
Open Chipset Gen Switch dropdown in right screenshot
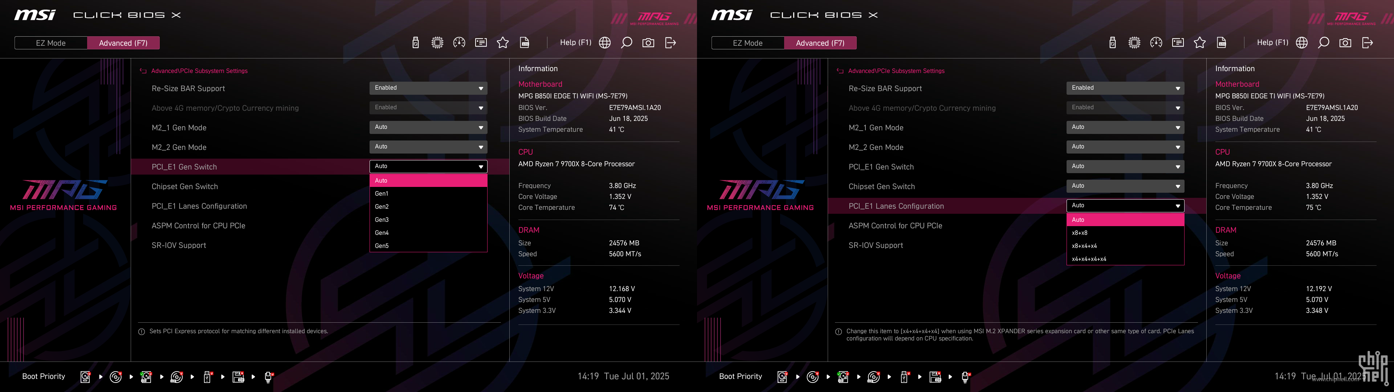click(x=1125, y=186)
